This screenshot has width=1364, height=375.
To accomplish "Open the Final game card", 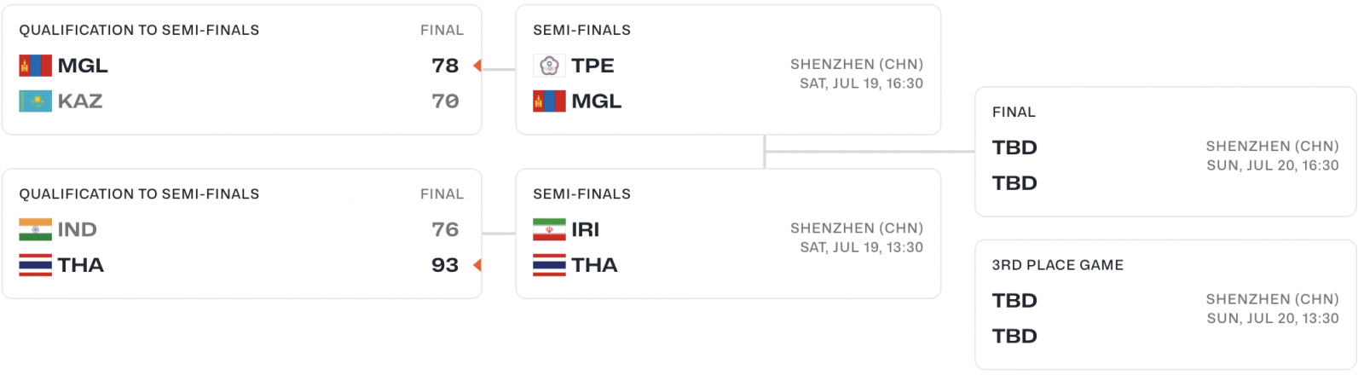I will tap(1165, 152).
